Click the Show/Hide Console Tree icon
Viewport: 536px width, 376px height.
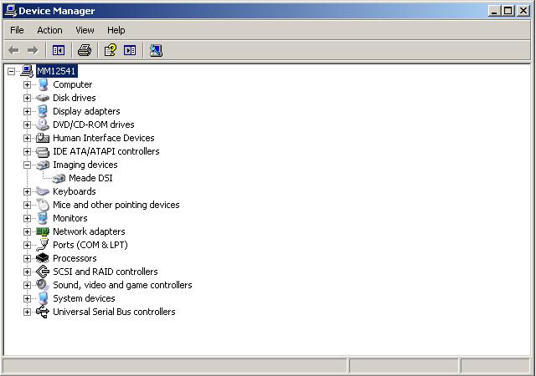coord(58,50)
